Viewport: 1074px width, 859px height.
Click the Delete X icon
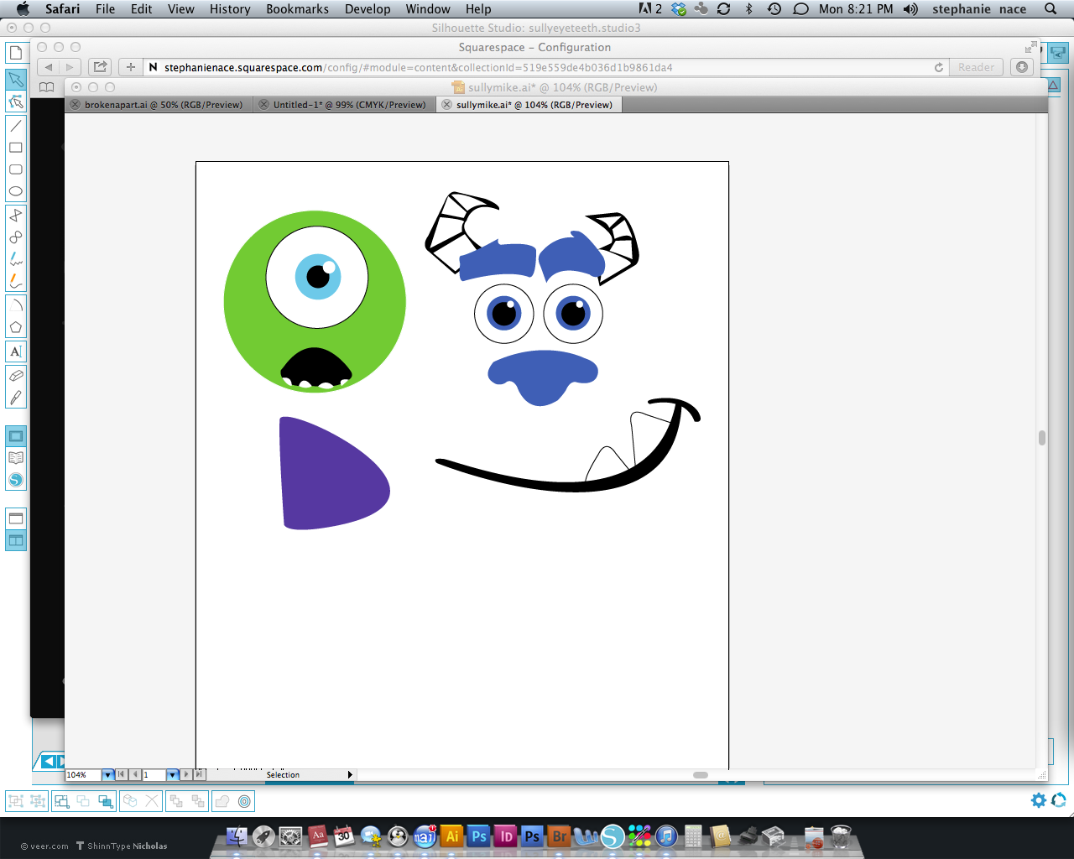[152, 801]
